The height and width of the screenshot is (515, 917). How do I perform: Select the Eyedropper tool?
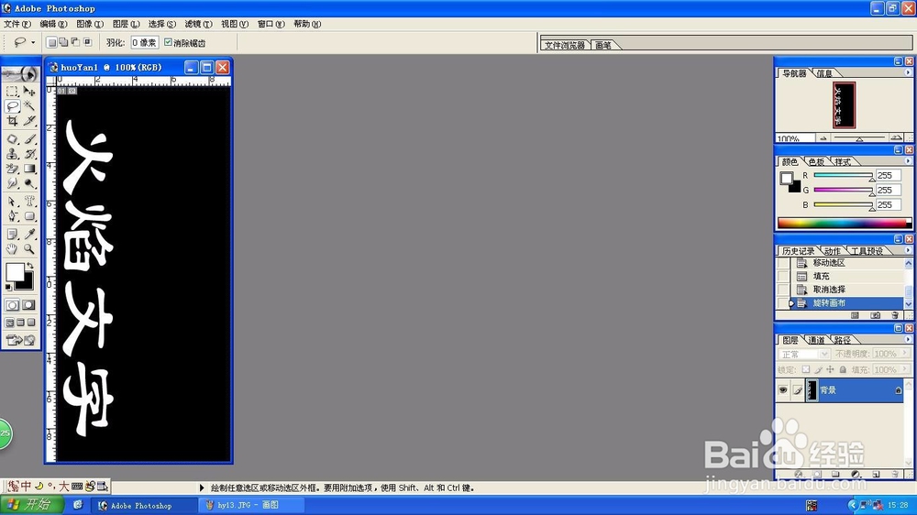(29, 235)
